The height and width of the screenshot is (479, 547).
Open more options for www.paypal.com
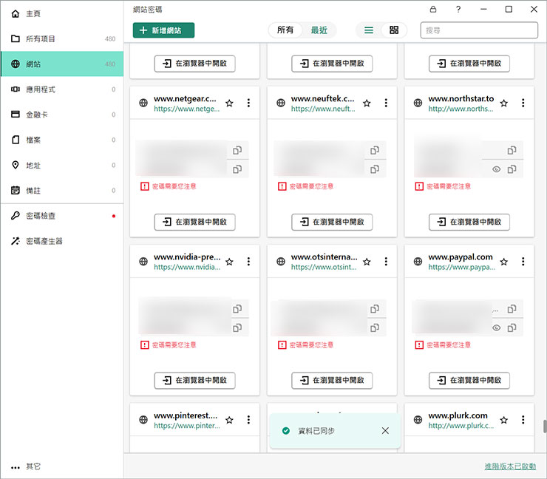point(523,261)
